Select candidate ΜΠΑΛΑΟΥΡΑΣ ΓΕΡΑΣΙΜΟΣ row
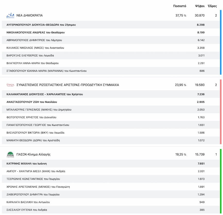Screen dimensions: 223x215 tap(111, 110)
